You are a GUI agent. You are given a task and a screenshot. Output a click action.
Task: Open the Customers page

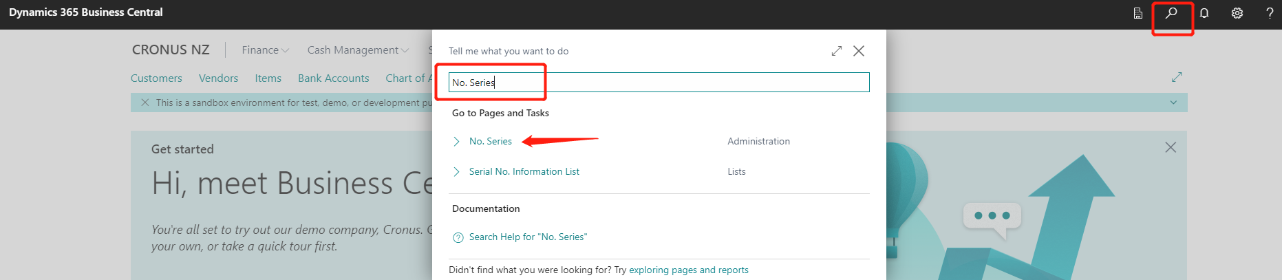(x=156, y=78)
